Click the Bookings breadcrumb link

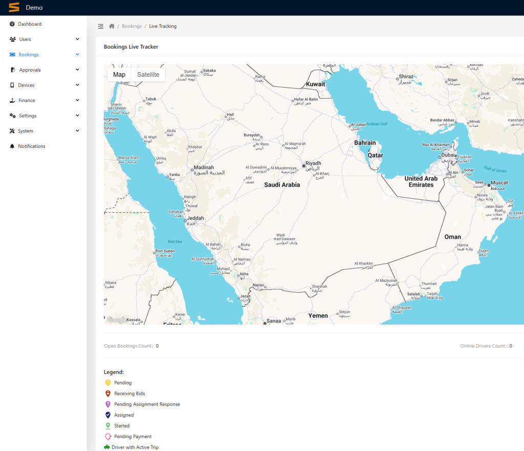pos(132,26)
